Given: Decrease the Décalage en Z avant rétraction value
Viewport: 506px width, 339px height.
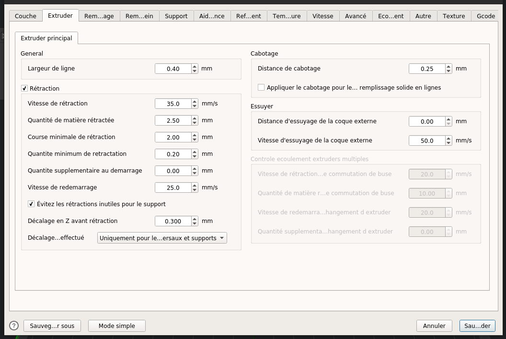Looking at the screenshot, I should click(x=195, y=223).
